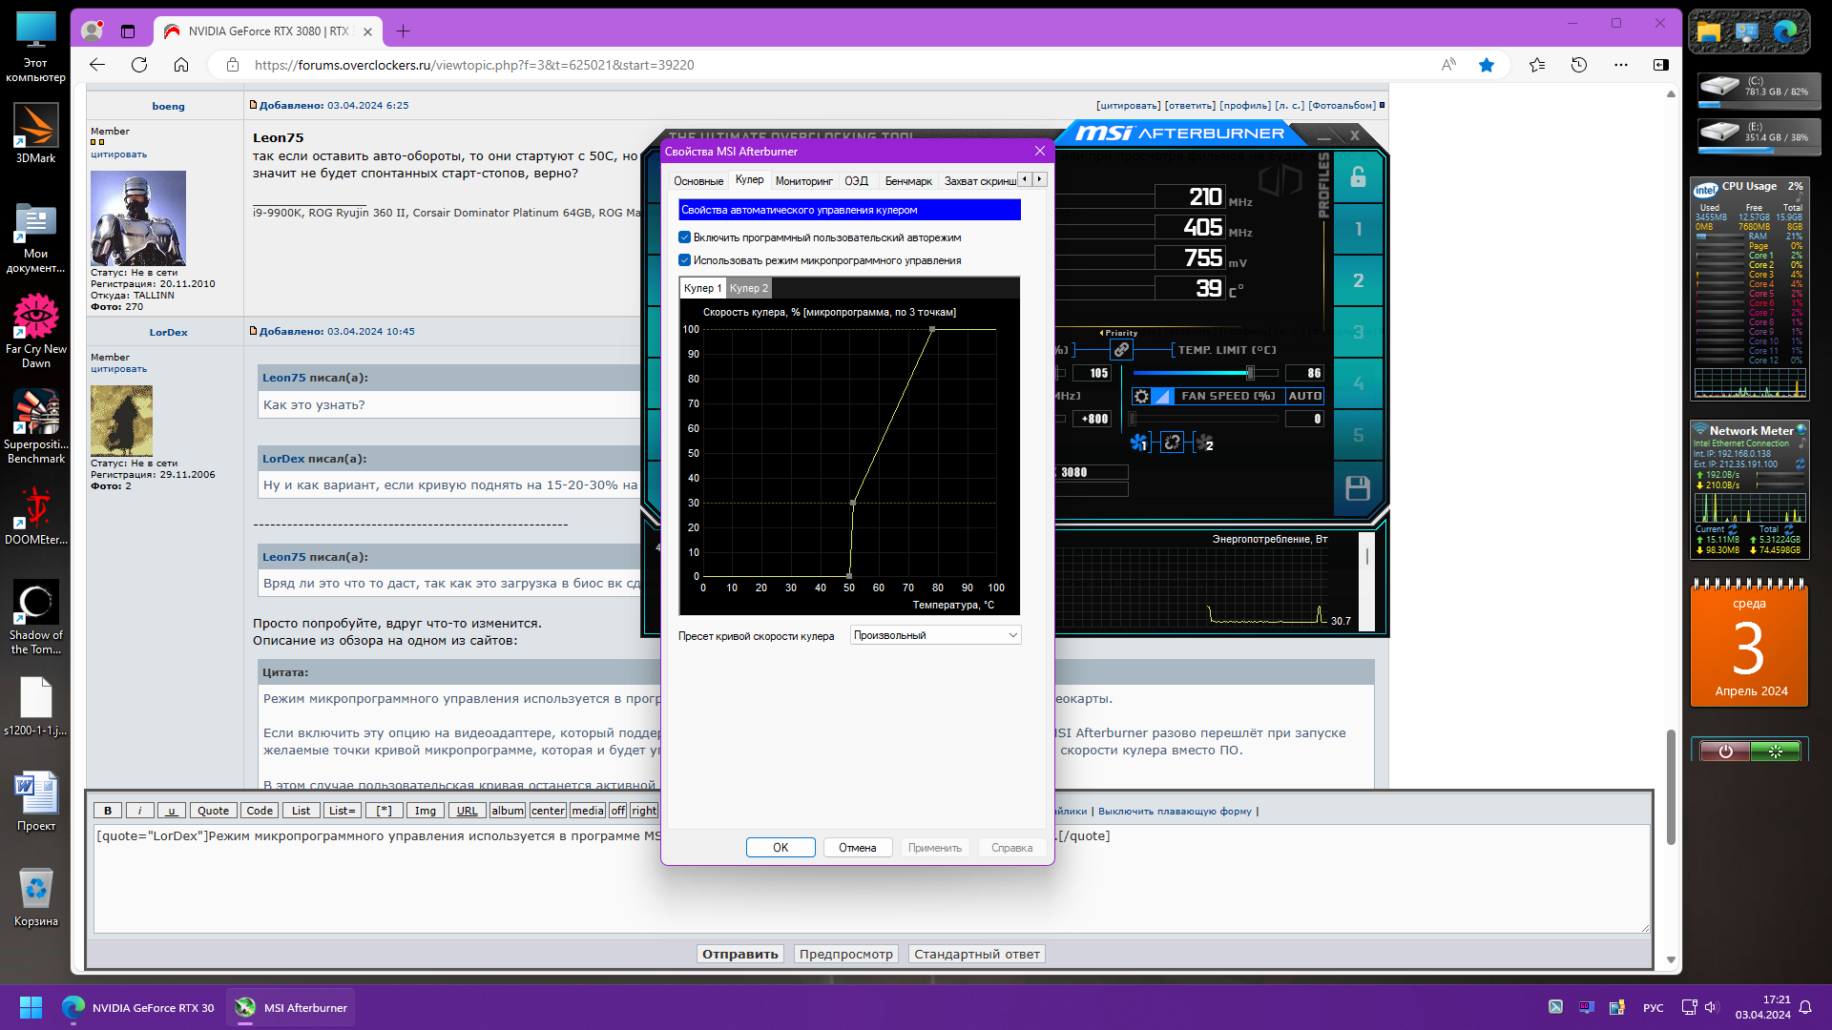This screenshot has width=1832, height=1030.
Task: Open fan speed settings gear icon
Action: click(x=1141, y=396)
